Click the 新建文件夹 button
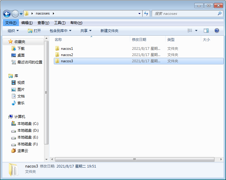Screen dimensions: 226x180 109,31
